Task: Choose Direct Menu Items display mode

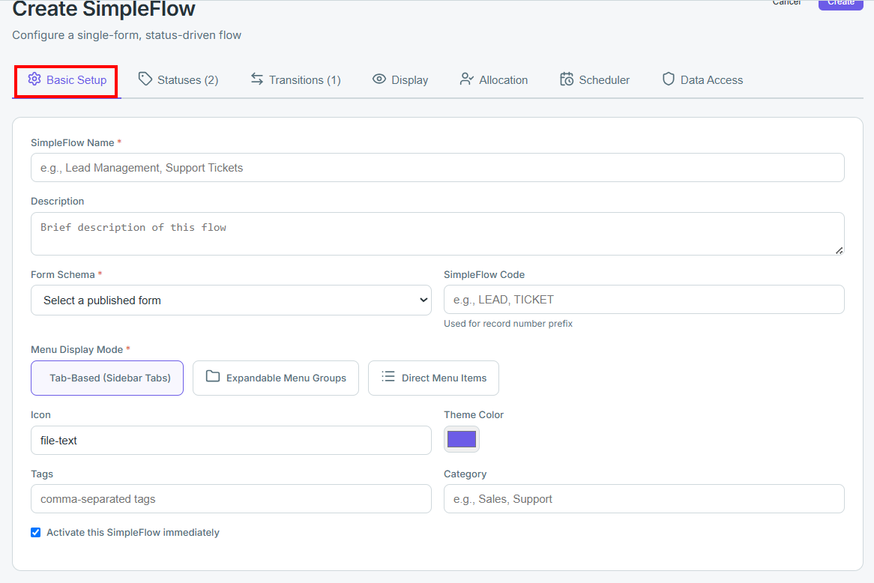Action: coord(433,378)
